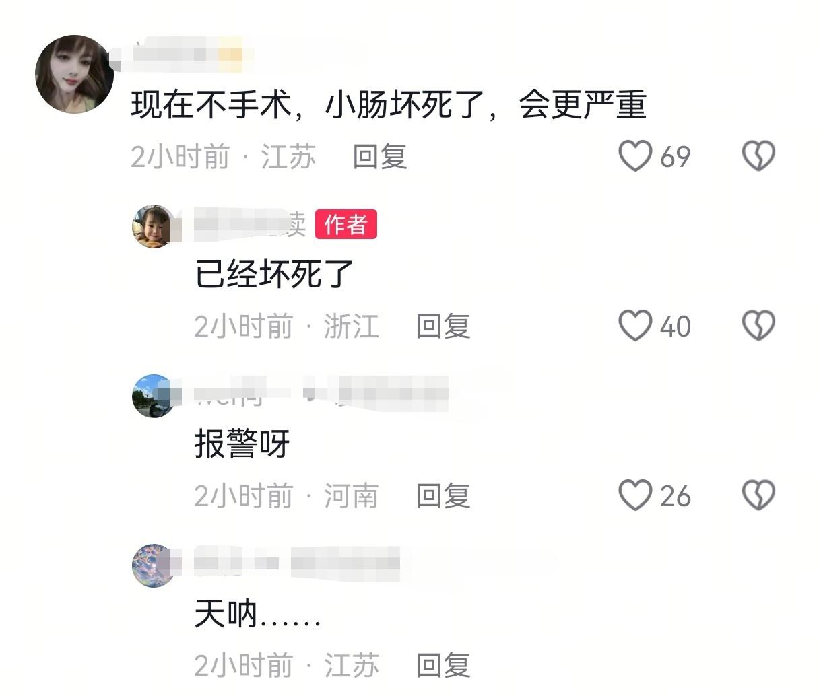This screenshot has width=819, height=696.
Task: Open the top commenter's profile avatar
Action: tap(74, 74)
